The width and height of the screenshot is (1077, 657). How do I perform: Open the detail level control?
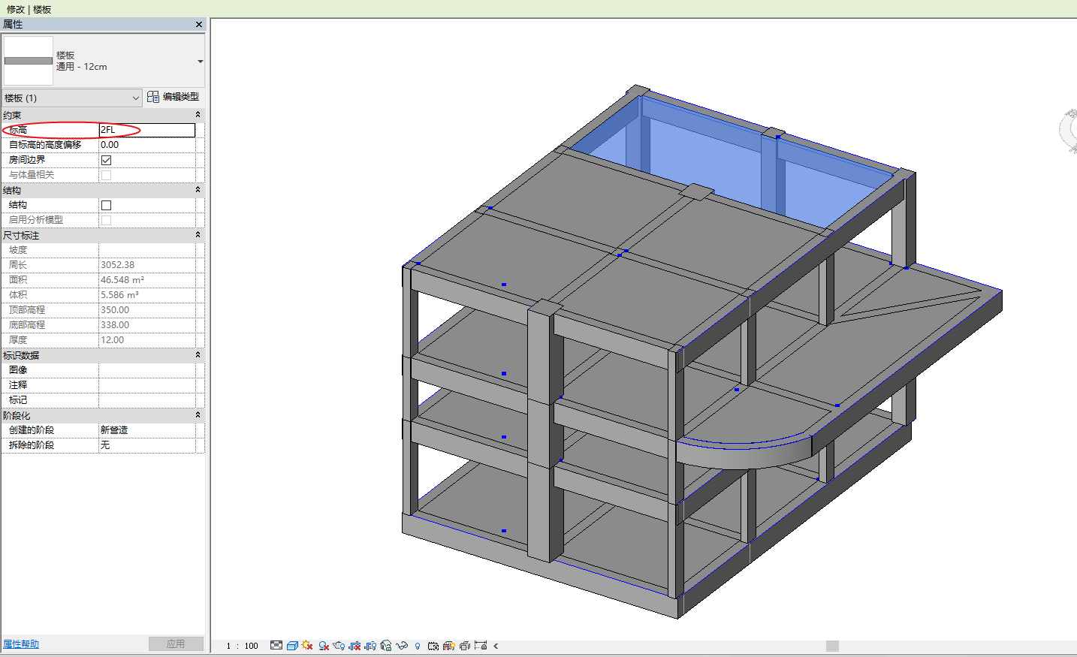point(275,646)
